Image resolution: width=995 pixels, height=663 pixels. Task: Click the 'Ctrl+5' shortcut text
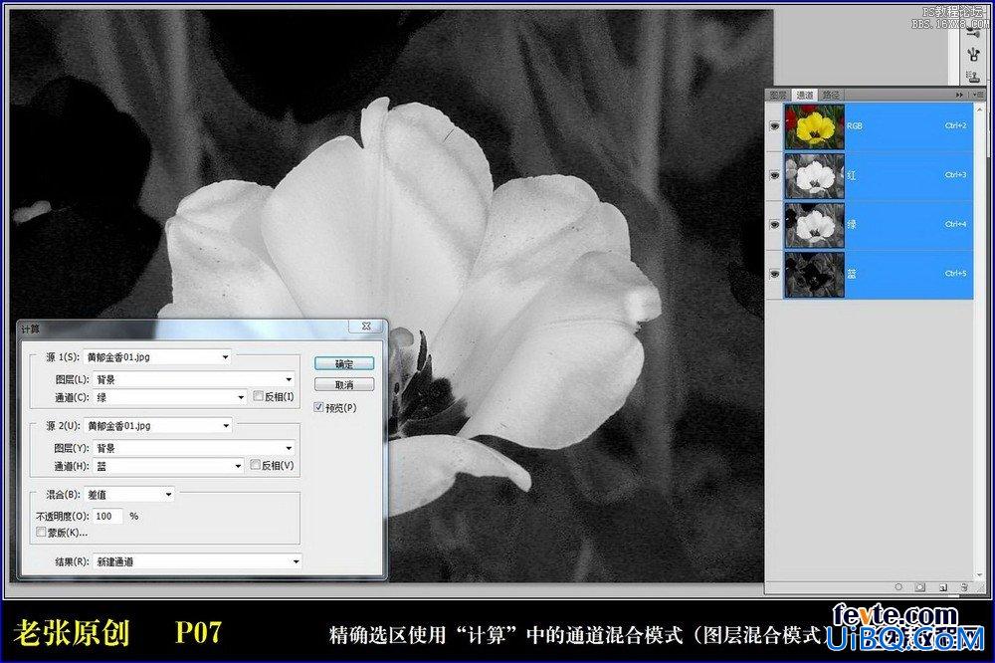955,274
